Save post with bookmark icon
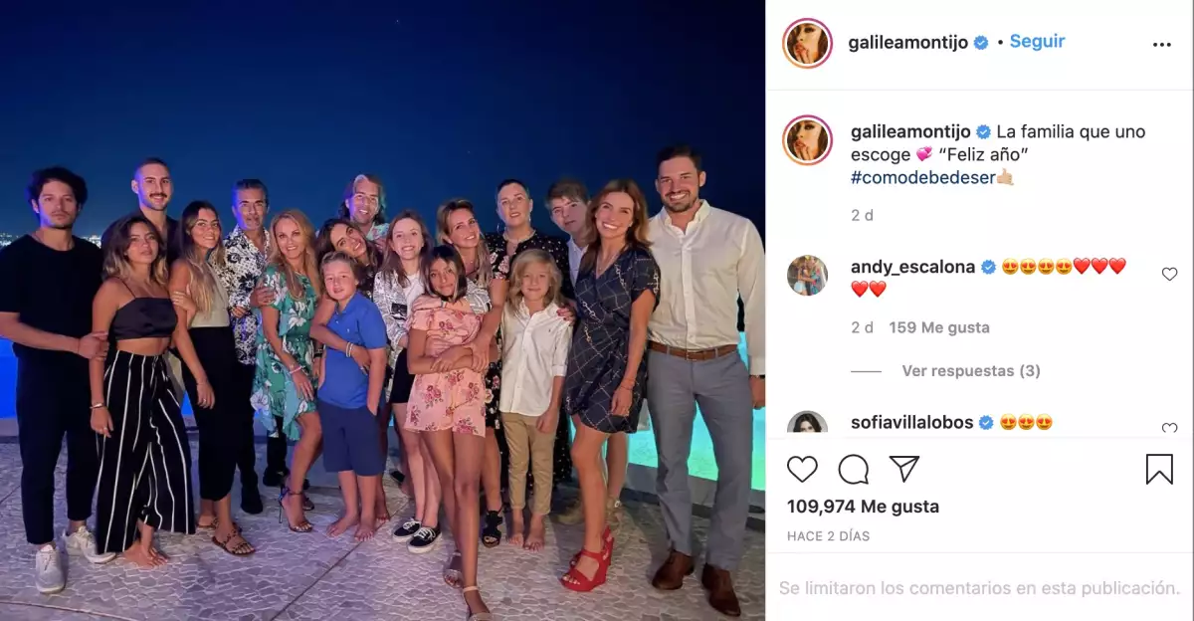This screenshot has width=1194, height=621. pyautogui.click(x=1159, y=469)
